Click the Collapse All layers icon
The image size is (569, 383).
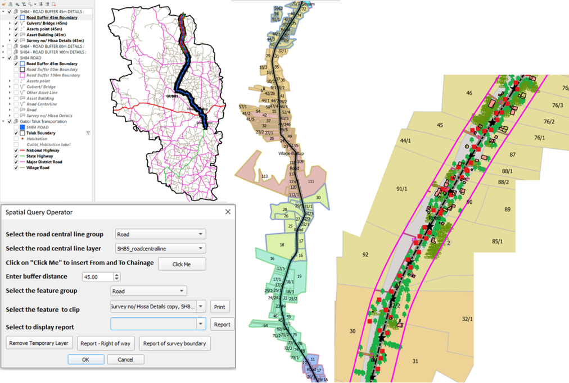pos(47,4)
